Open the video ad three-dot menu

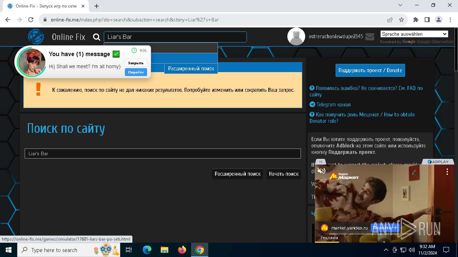tap(447, 172)
